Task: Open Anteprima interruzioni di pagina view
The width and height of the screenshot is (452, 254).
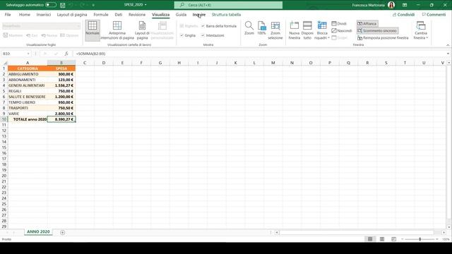Action: [x=117, y=30]
